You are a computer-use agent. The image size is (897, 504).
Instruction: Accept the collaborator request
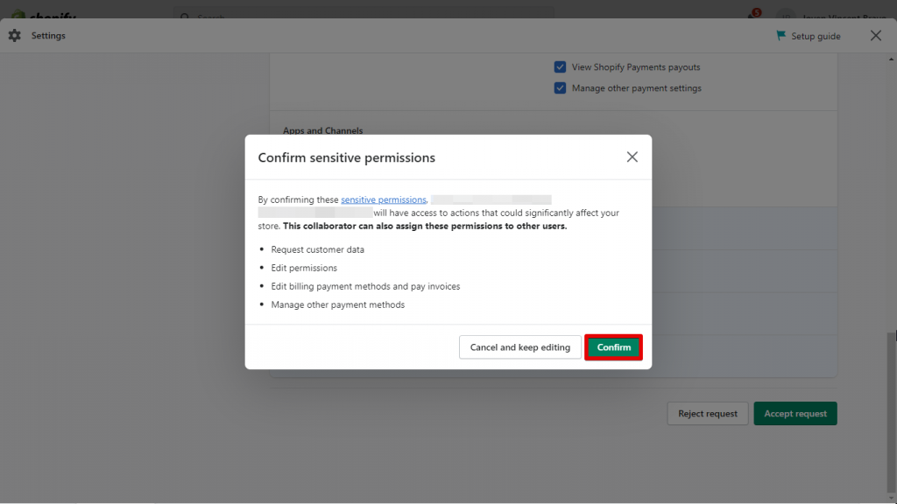(795, 413)
